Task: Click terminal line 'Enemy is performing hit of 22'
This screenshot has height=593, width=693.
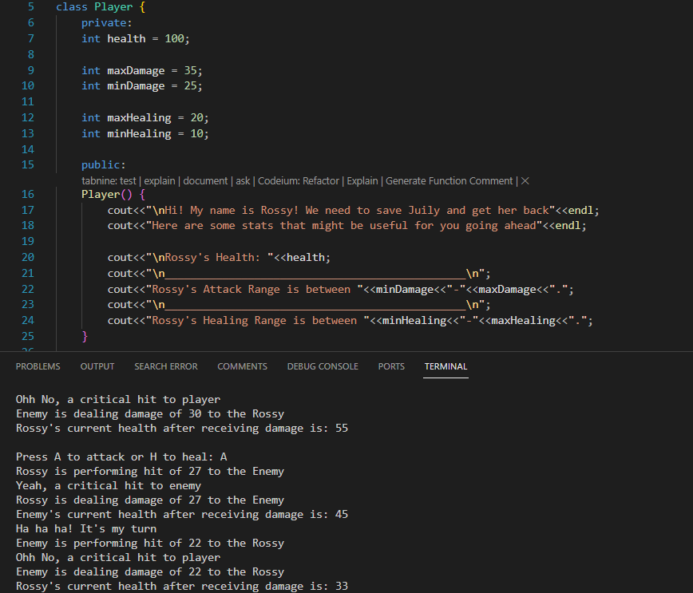Action: click(150, 543)
